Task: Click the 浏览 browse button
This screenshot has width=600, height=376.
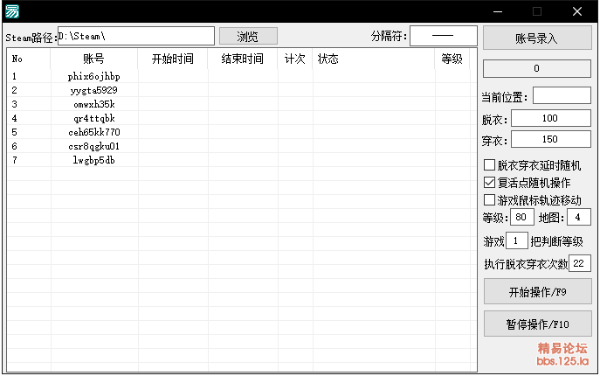Action: [x=248, y=37]
